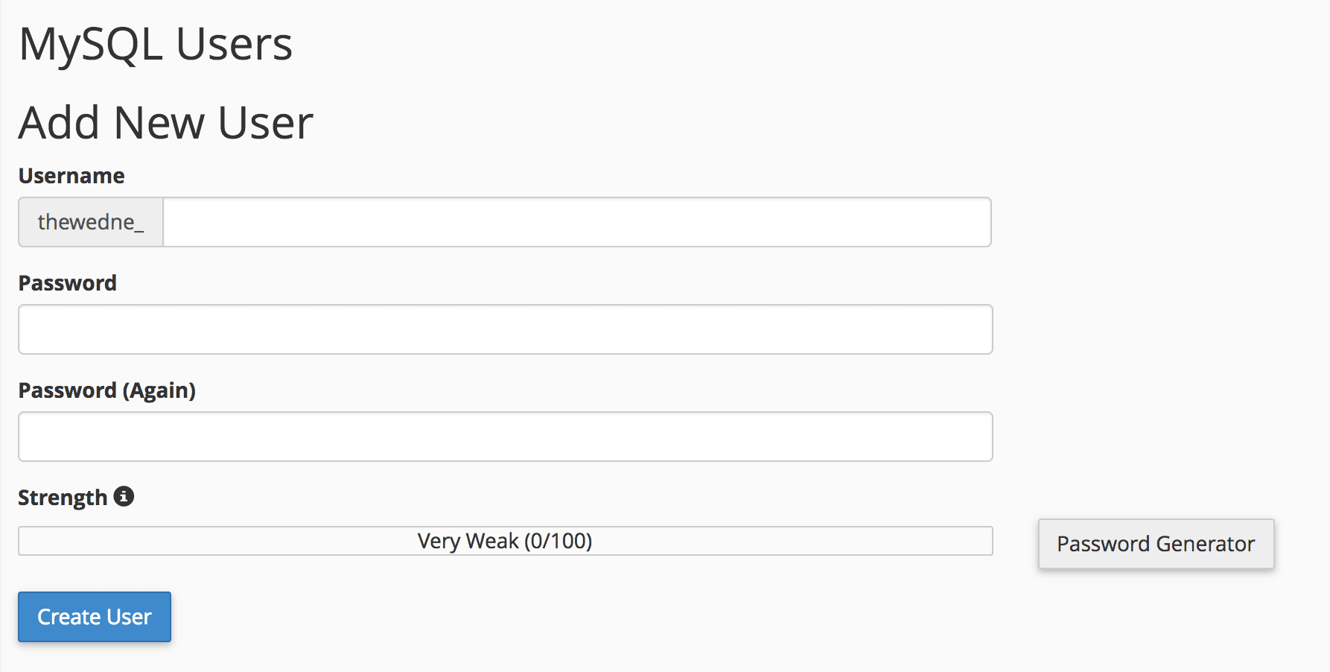
Task: Click the Password (Again) label
Action: [x=107, y=390]
